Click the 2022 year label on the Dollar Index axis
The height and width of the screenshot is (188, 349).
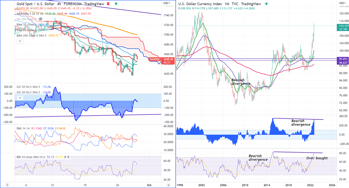tap(310, 185)
